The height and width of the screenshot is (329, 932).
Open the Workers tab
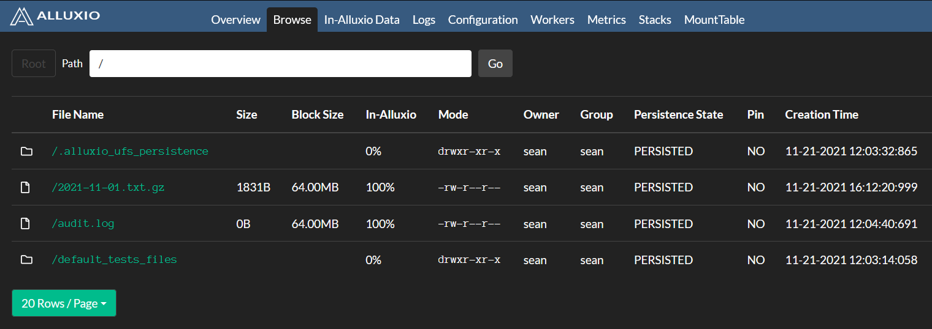552,20
